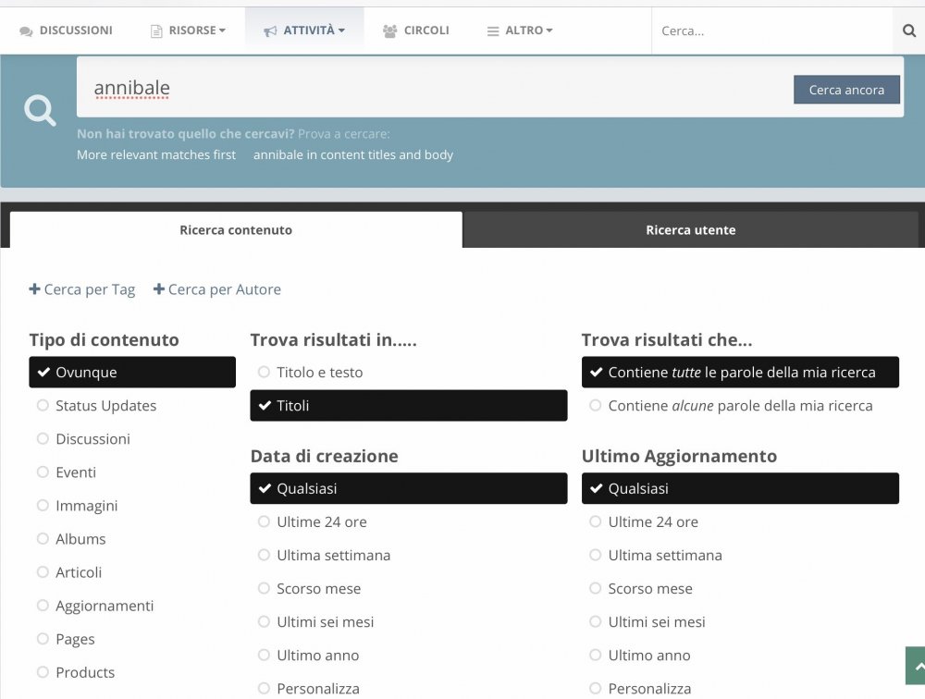This screenshot has width=925, height=699.
Task: Click the Risorse document icon
Action: coord(156,31)
